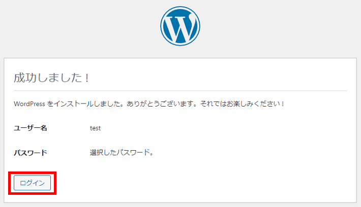Click the ユーザー名 label
This screenshot has width=361, height=207.
(x=30, y=128)
